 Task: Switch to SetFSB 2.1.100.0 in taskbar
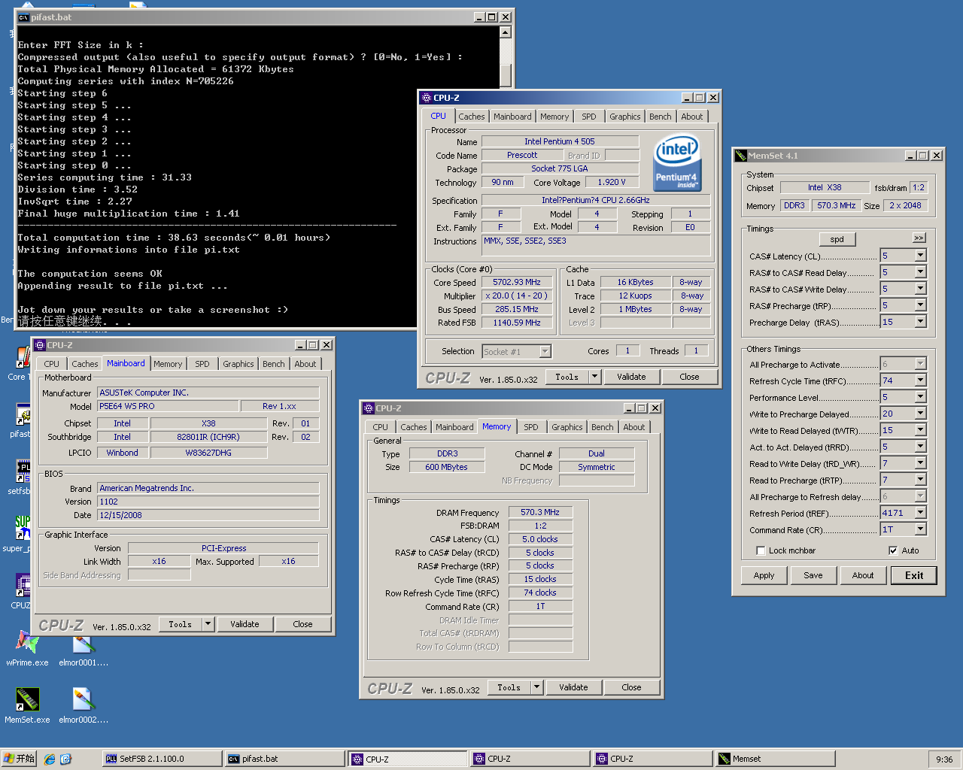(162, 759)
